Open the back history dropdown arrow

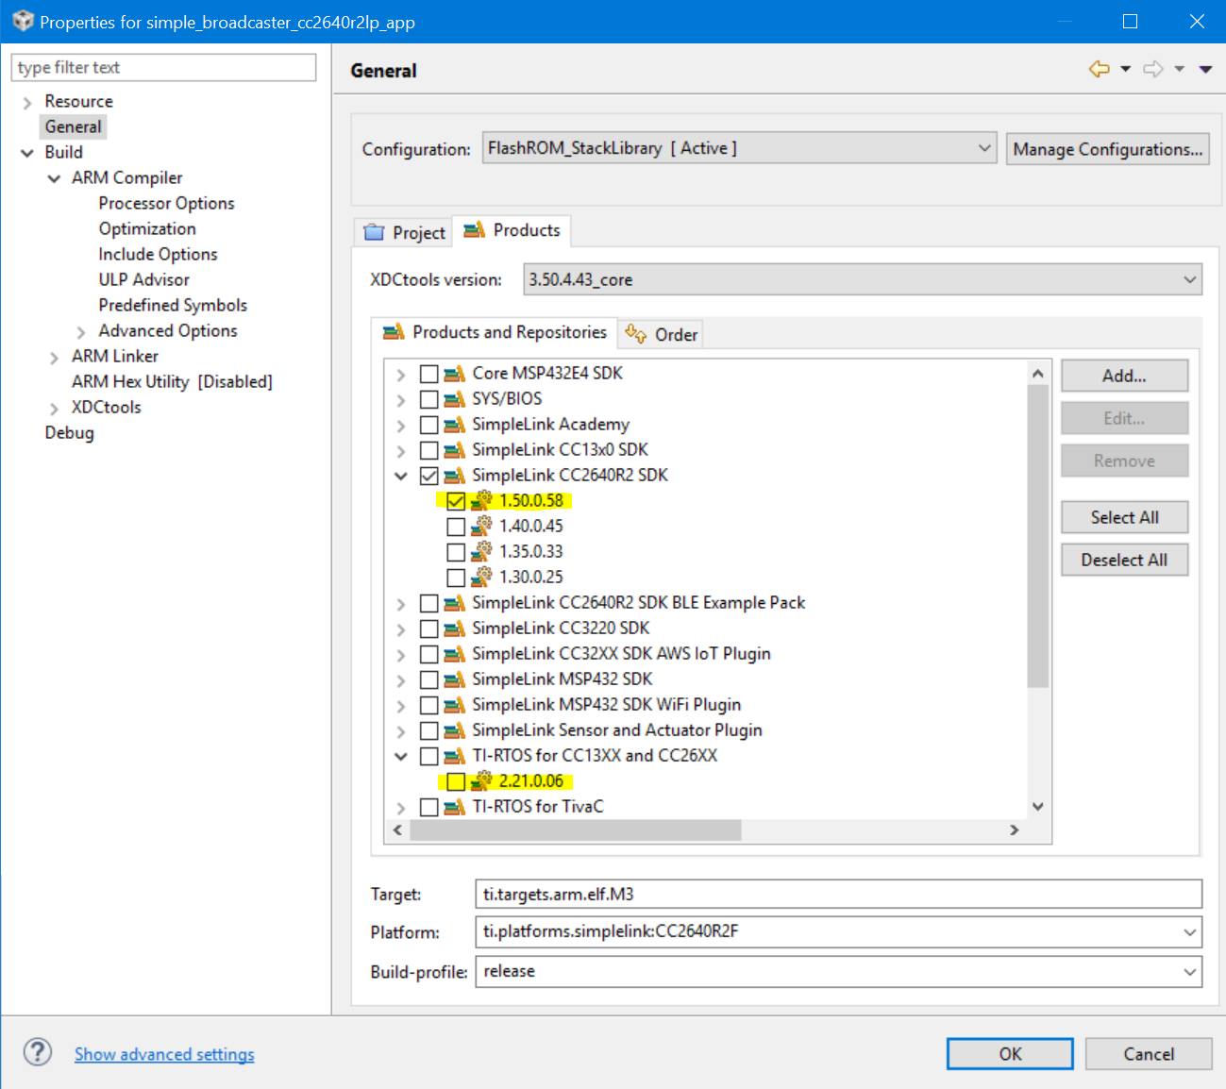tap(1125, 69)
